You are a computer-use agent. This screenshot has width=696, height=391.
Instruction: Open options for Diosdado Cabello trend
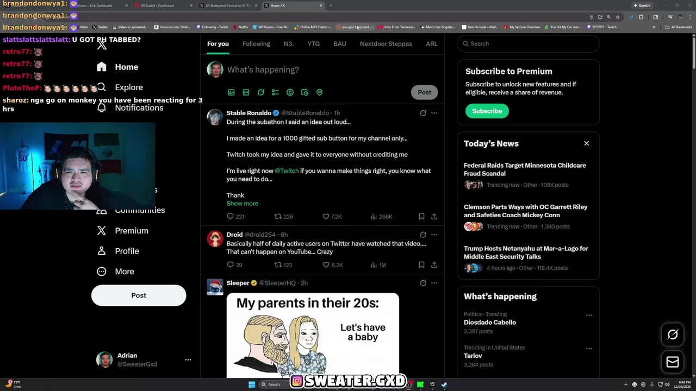pyautogui.click(x=589, y=315)
